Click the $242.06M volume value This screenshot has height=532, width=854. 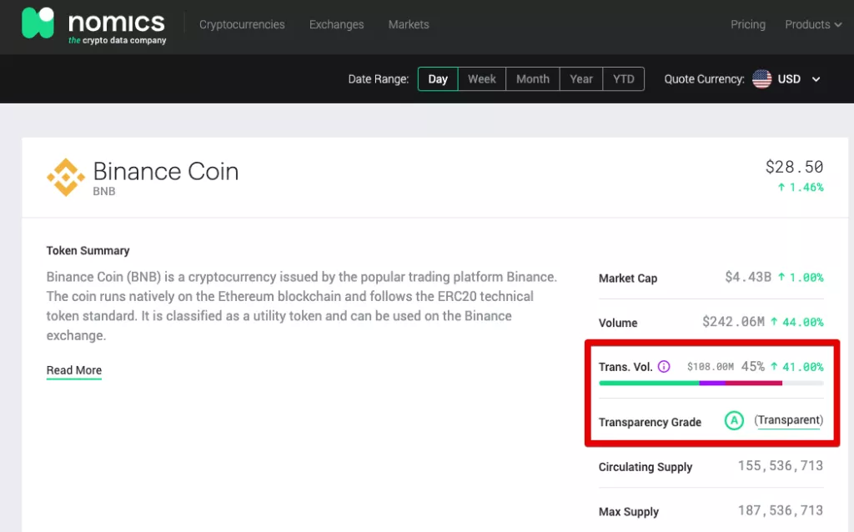click(x=733, y=322)
